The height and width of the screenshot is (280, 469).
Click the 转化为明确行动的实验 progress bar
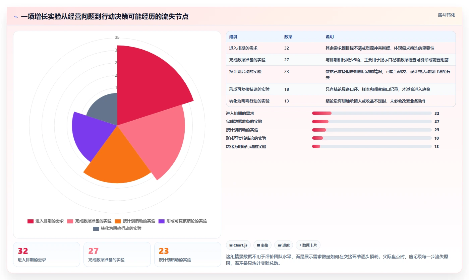point(372,146)
